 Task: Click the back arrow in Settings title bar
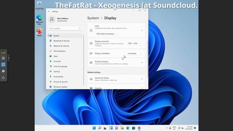[49, 11]
